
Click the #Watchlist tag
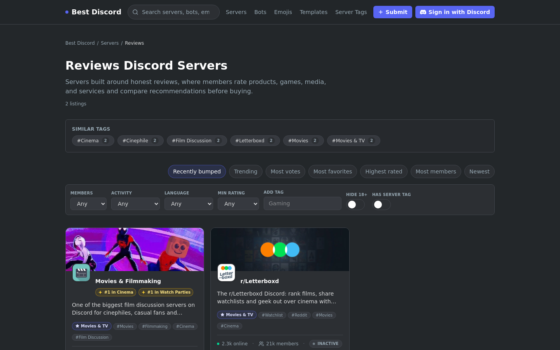point(272,315)
